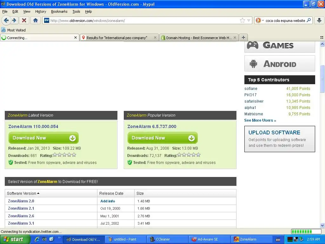This screenshot has height=244, width=325.
Task: Close the Domain Hosting tab
Action: [x=235, y=37]
